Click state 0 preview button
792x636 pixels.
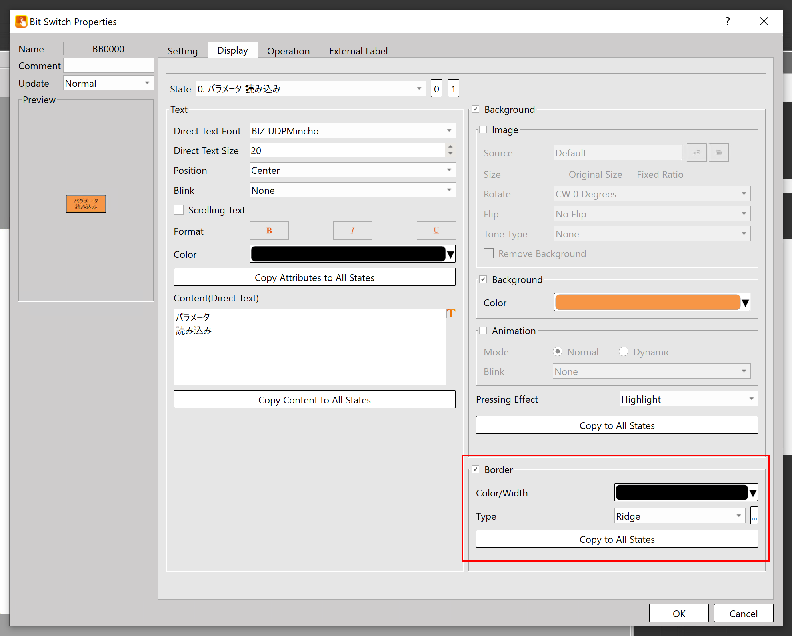coord(436,89)
